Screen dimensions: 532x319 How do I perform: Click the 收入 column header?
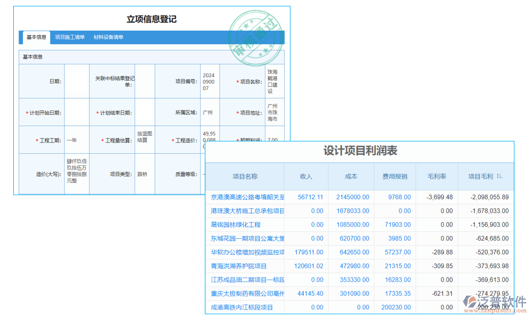click(306, 176)
